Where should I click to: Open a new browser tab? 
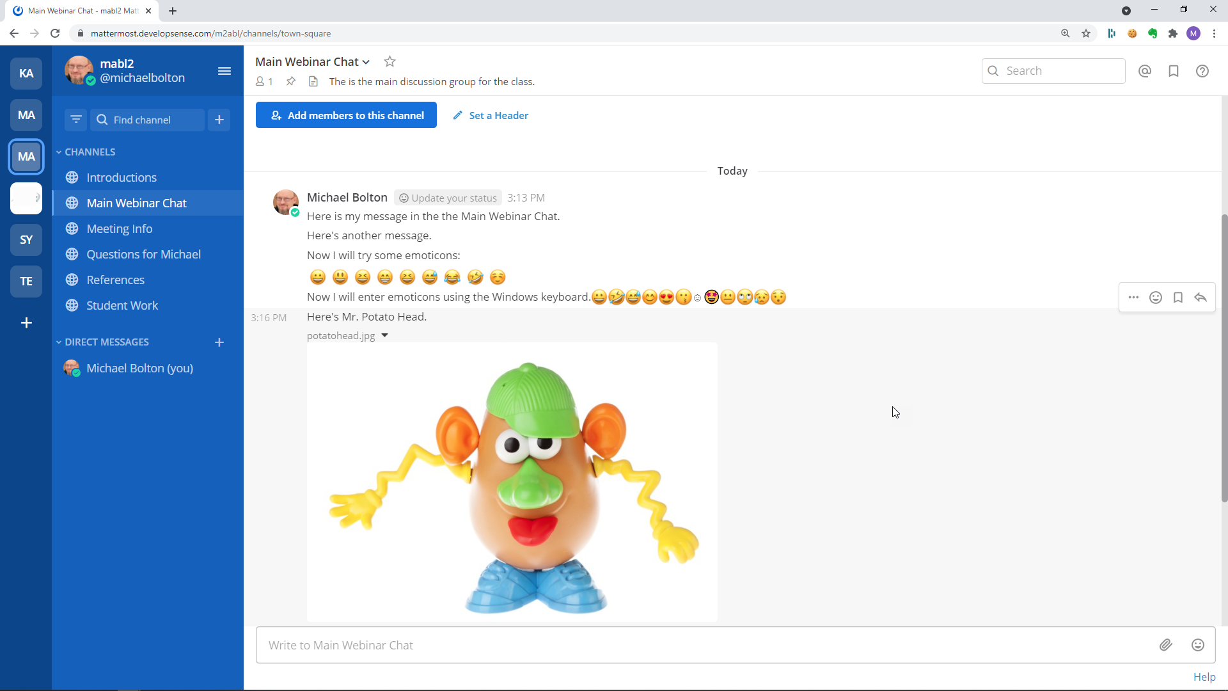tap(173, 11)
